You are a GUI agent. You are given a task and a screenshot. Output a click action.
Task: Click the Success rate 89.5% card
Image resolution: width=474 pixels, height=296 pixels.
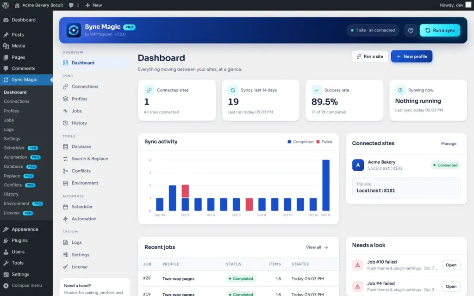click(x=344, y=100)
